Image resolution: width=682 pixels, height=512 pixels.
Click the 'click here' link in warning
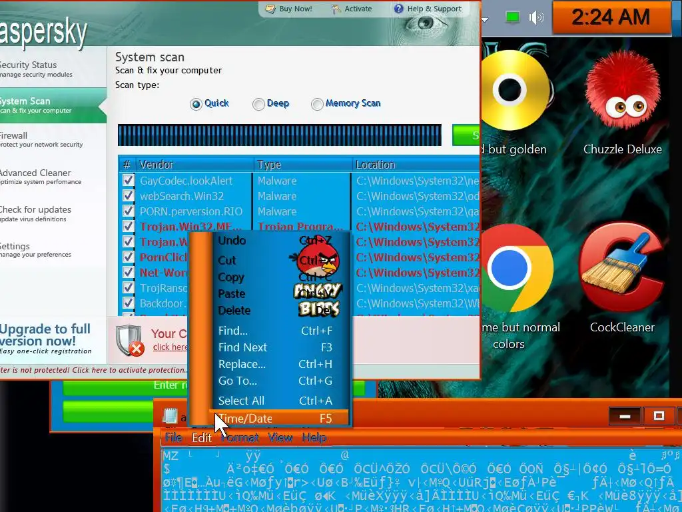click(170, 347)
